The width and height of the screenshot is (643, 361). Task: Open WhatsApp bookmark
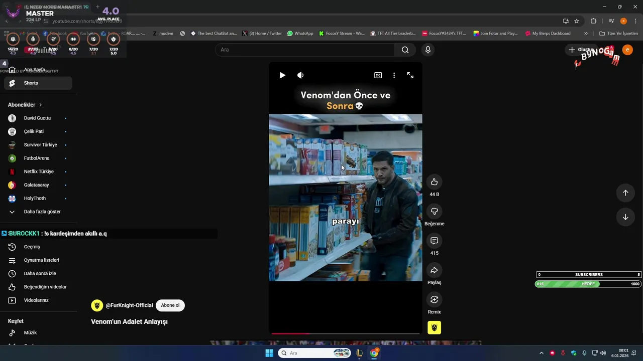300,34
